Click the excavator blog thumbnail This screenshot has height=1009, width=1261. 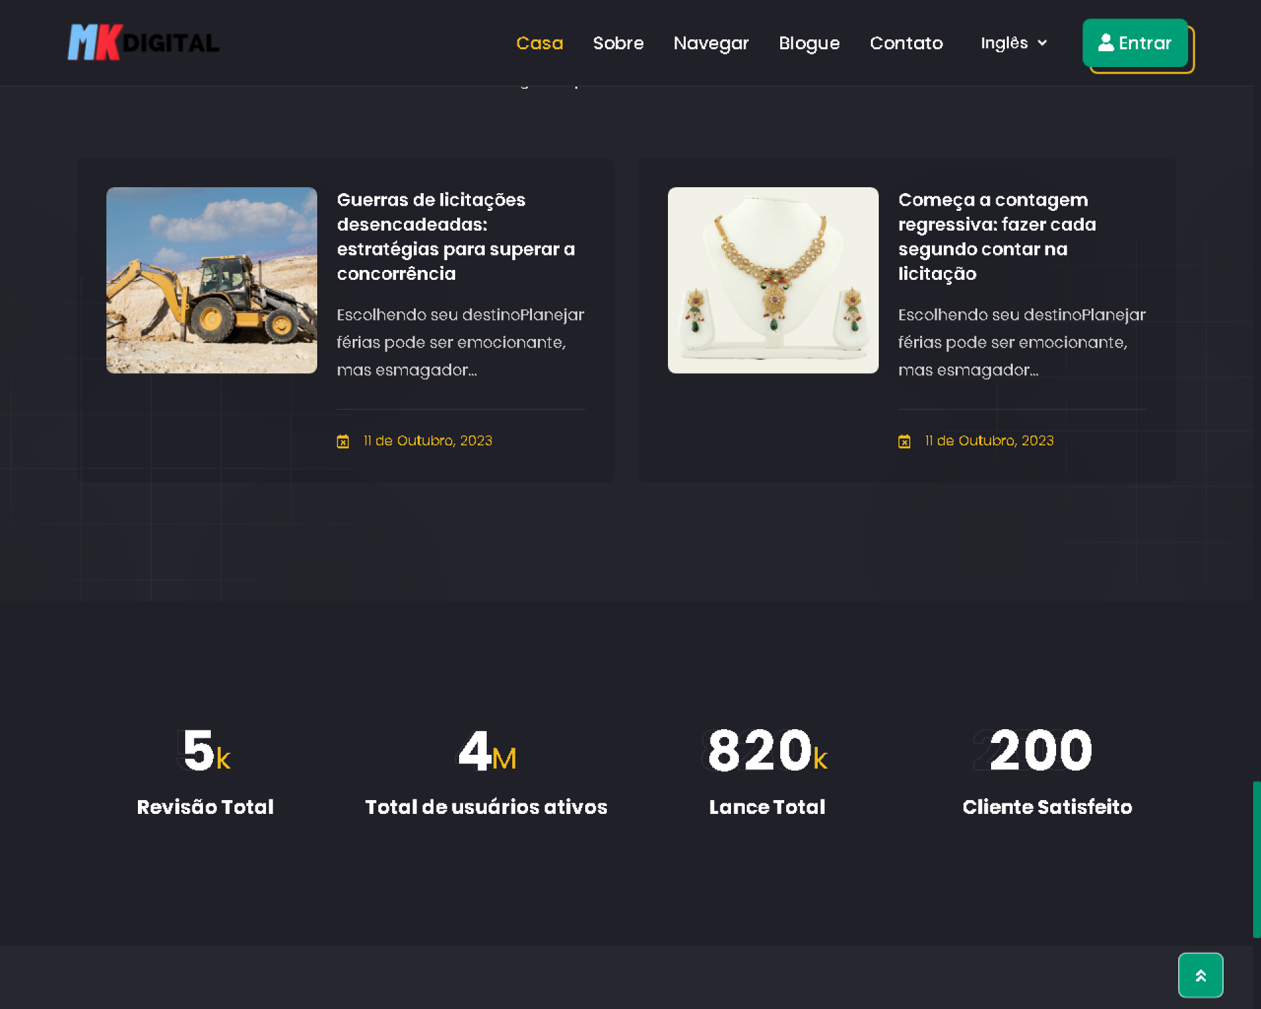(211, 280)
